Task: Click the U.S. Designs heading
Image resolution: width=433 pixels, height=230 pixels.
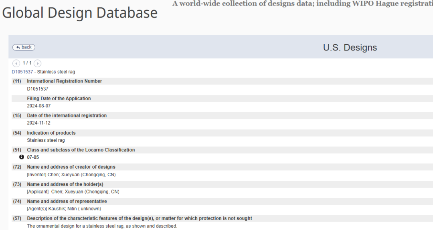Action: pyautogui.click(x=350, y=48)
